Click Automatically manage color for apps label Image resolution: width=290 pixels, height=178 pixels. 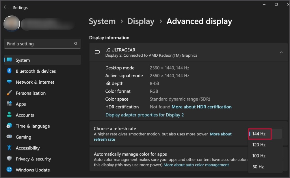click(x=130, y=154)
